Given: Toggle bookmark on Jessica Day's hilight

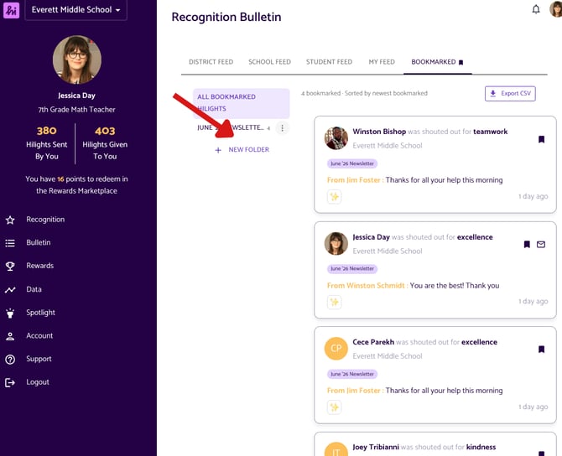Looking at the screenshot, I should pyautogui.click(x=527, y=244).
